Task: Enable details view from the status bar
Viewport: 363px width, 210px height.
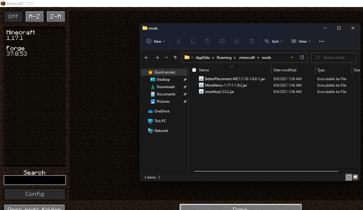Action: tap(348, 177)
